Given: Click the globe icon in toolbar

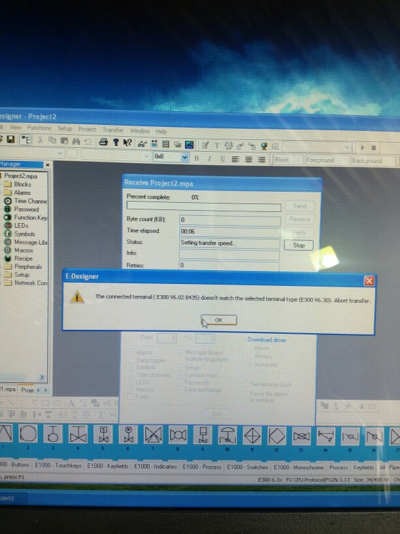Looking at the screenshot, I should (264, 147).
